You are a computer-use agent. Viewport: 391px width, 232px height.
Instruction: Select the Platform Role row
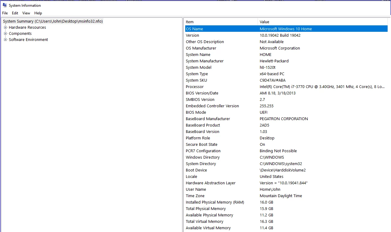coord(286,138)
